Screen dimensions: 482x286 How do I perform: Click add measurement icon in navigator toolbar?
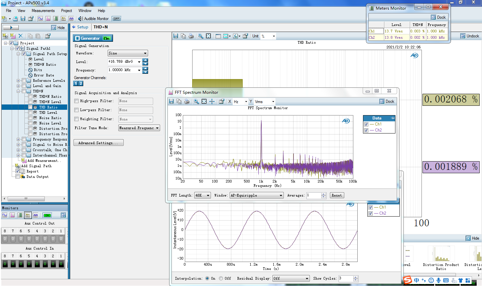pos(13,36)
